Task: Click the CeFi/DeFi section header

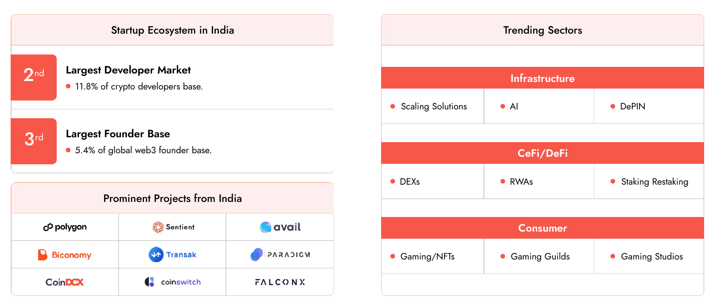Action: pyautogui.click(x=542, y=153)
